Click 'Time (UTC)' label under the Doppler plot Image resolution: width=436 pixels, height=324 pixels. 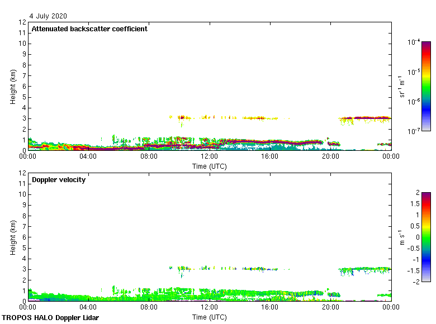[210, 317]
